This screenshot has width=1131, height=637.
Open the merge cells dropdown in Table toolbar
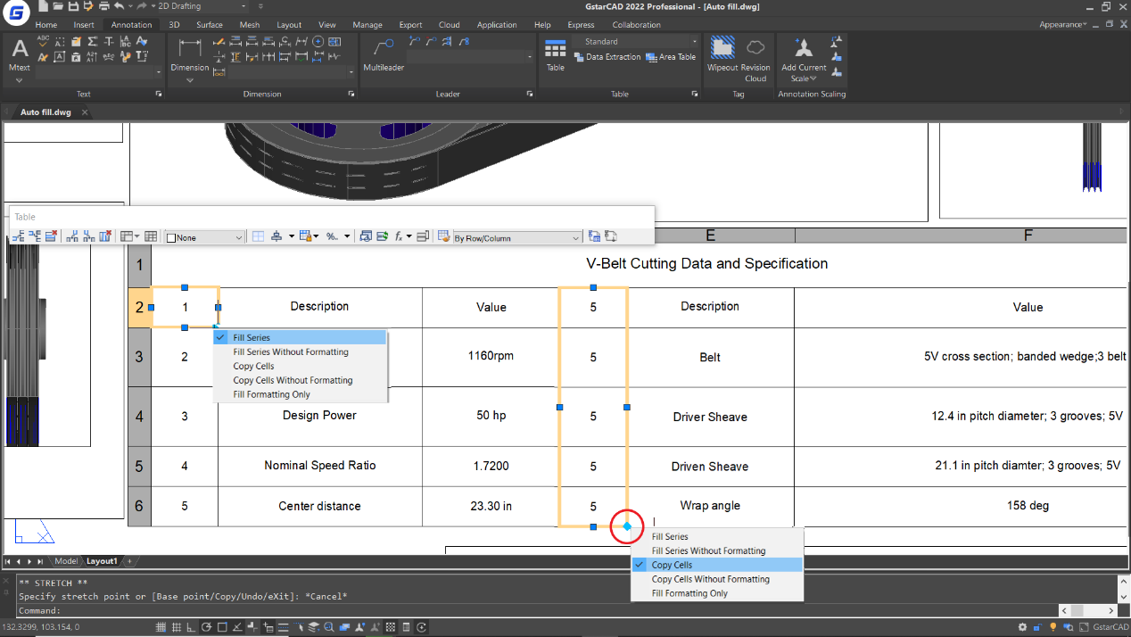click(129, 236)
